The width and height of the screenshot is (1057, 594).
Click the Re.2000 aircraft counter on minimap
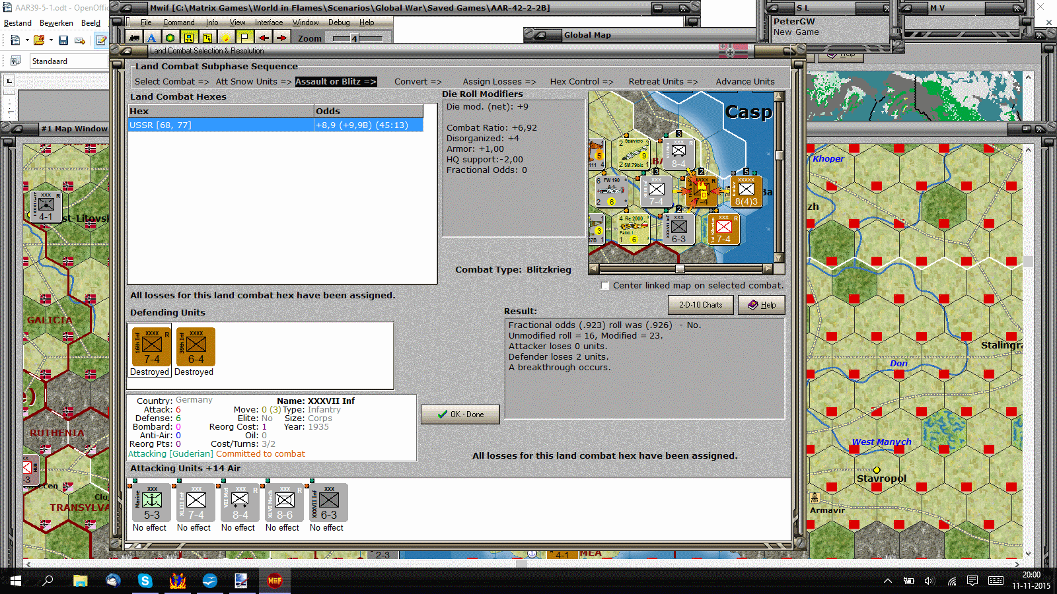point(633,229)
